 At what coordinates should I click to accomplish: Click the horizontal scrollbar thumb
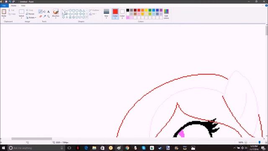32,139
